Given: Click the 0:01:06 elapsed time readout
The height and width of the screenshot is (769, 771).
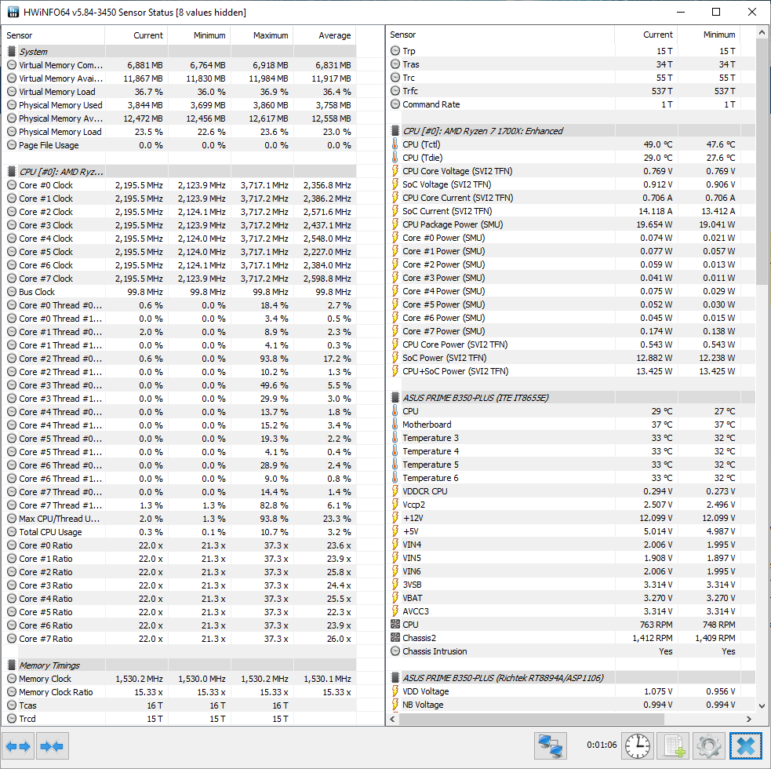Looking at the screenshot, I should point(602,745).
